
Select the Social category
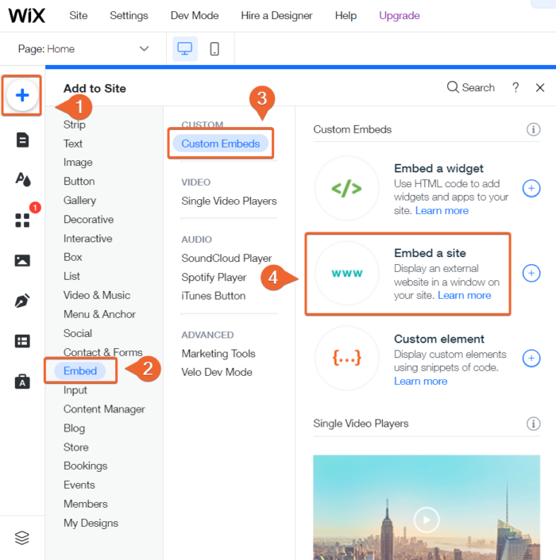(x=78, y=333)
